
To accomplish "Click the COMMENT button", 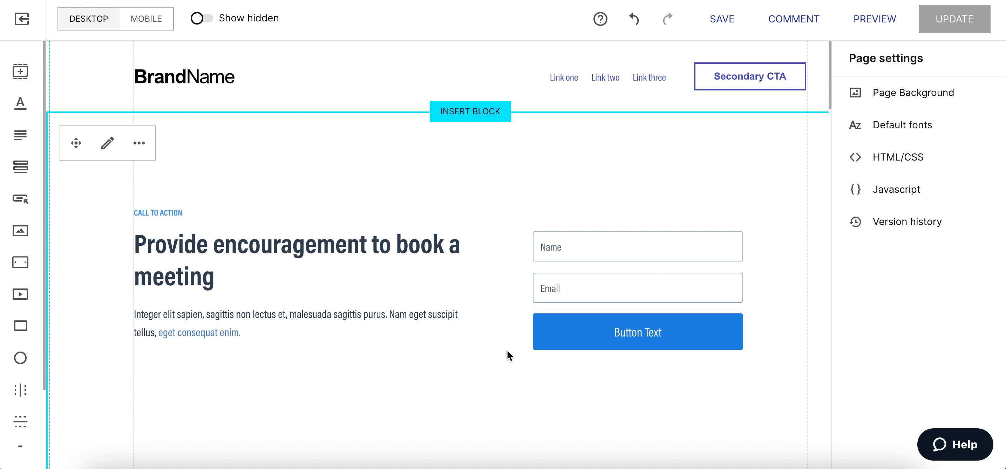I will click(x=794, y=19).
